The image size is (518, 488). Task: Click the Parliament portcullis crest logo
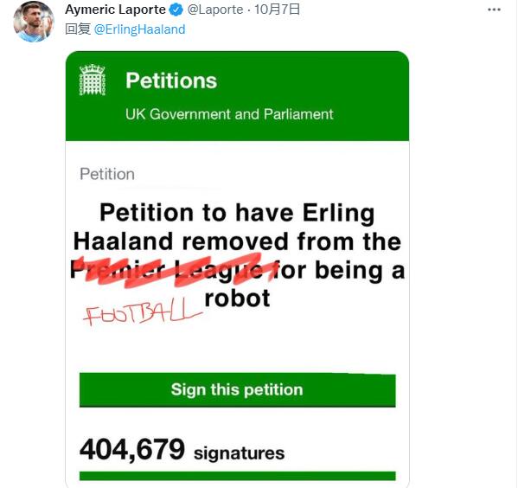(x=93, y=80)
